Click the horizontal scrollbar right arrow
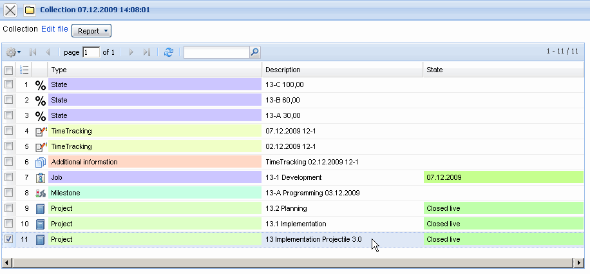The width and height of the screenshot is (590, 274). point(579,263)
